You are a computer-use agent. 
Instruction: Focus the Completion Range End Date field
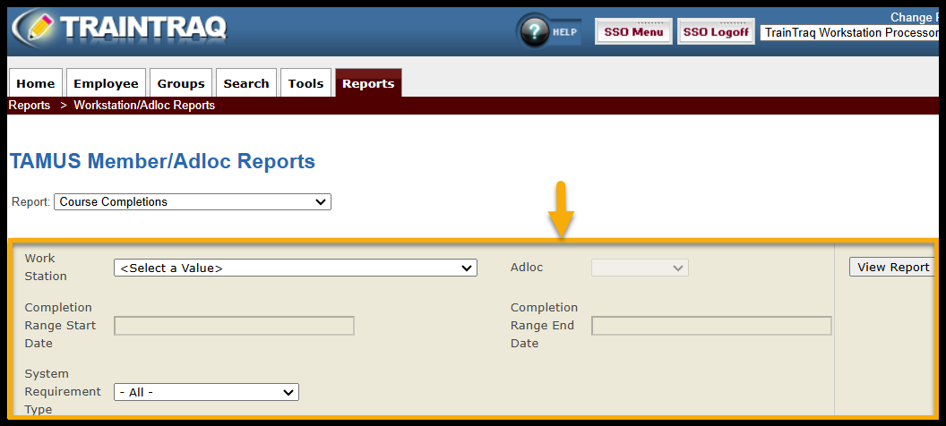click(x=711, y=326)
